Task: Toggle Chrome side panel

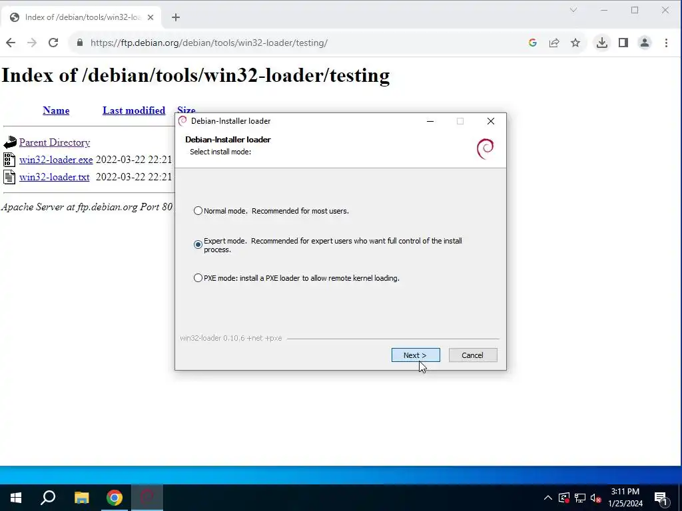Action: [623, 43]
